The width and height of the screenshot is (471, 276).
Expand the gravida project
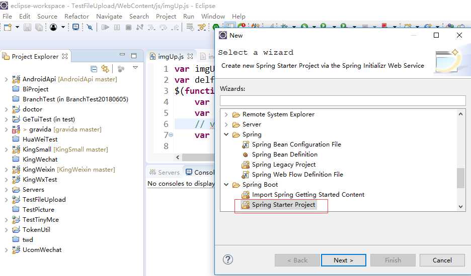click(7, 129)
